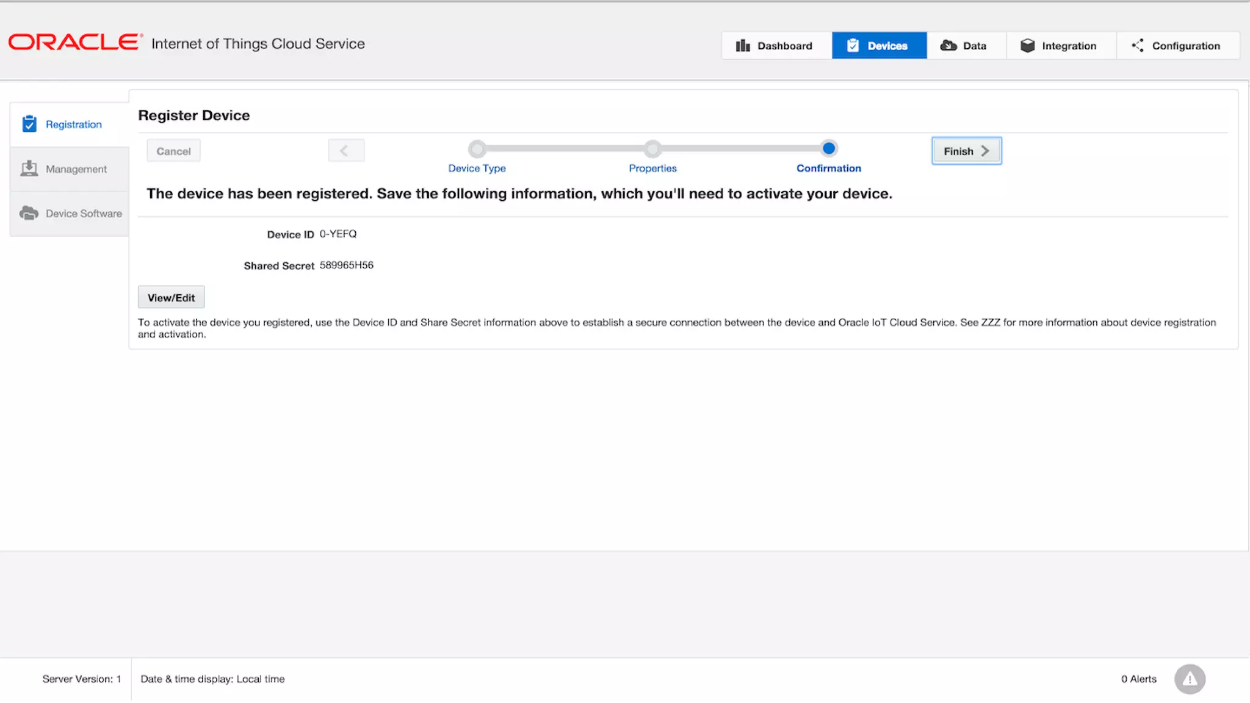Click the Device Software cloud icon
The image size is (1250, 703).
[x=29, y=213]
